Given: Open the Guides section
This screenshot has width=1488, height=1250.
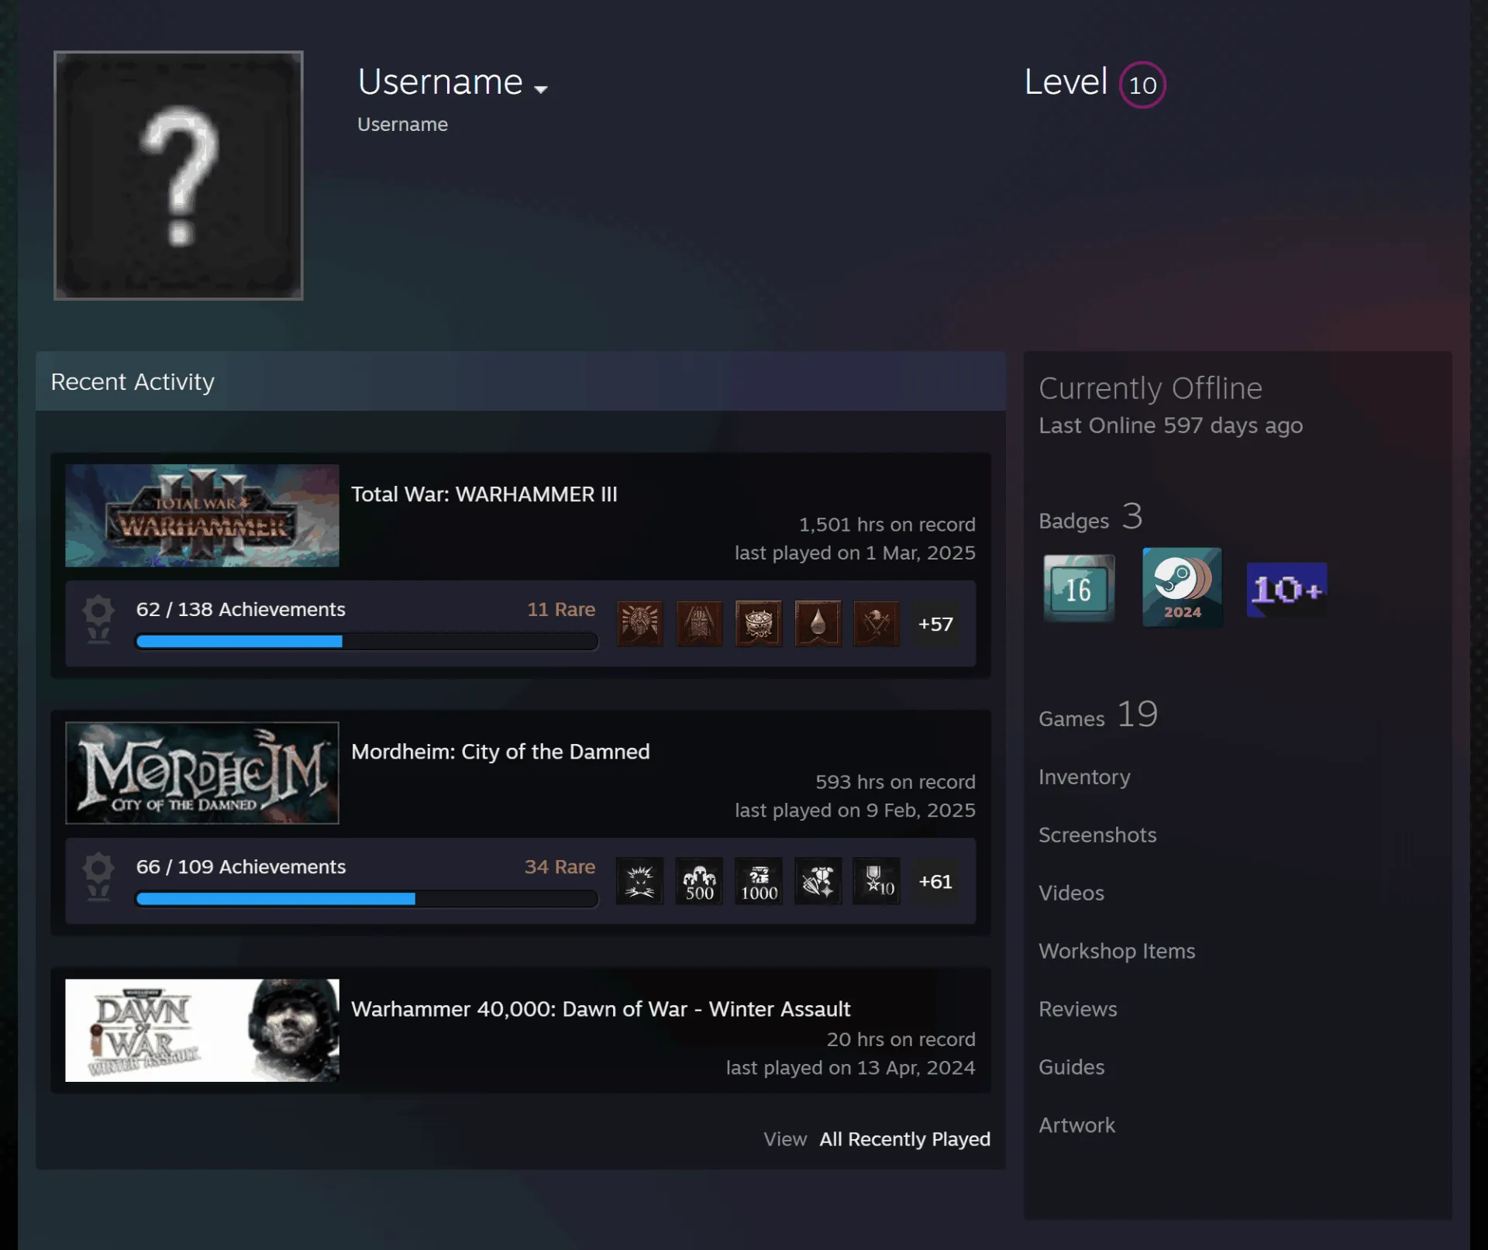Looking at the screenshot, I should (1072, 1068).
